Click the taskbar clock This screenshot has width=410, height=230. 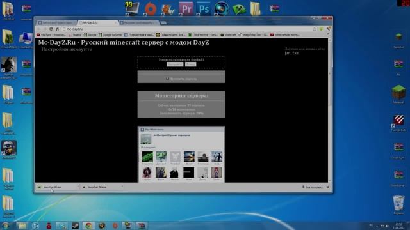[398, 226]
